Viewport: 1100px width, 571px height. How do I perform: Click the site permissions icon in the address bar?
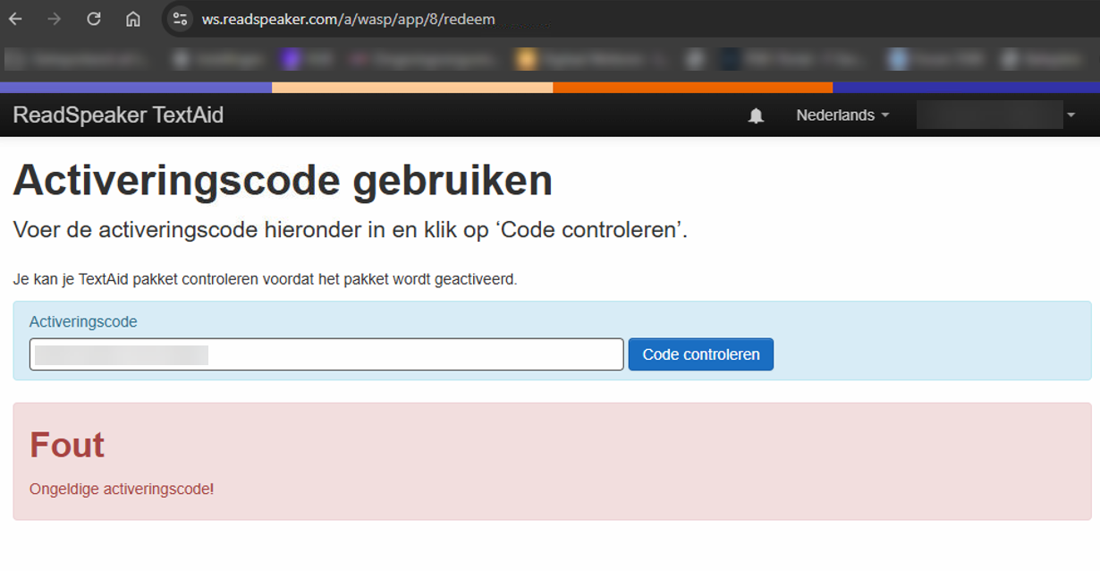point(180,19)
